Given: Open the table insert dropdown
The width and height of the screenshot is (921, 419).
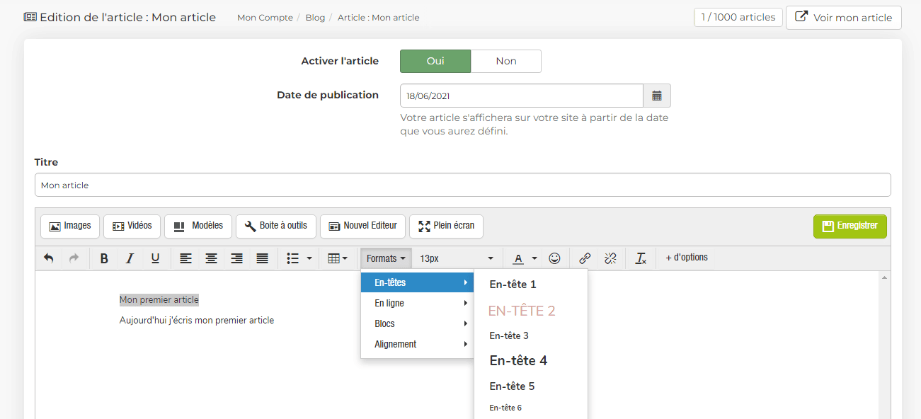Looking at the screenshot, I should [x=338, y=258].
